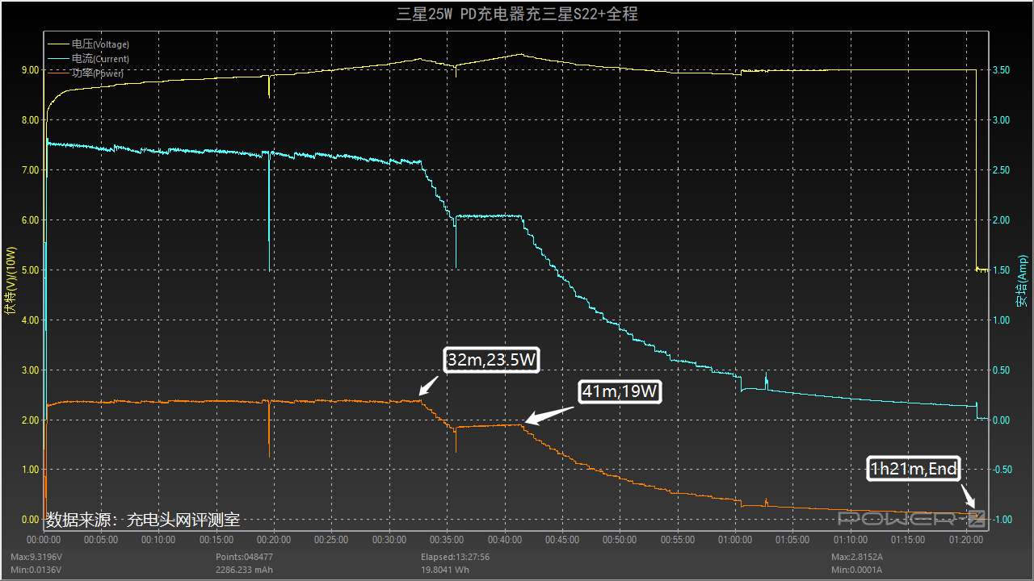Click the 6.00 left axis tick label
Viewport: 1034px width, 581px height.
29,220
